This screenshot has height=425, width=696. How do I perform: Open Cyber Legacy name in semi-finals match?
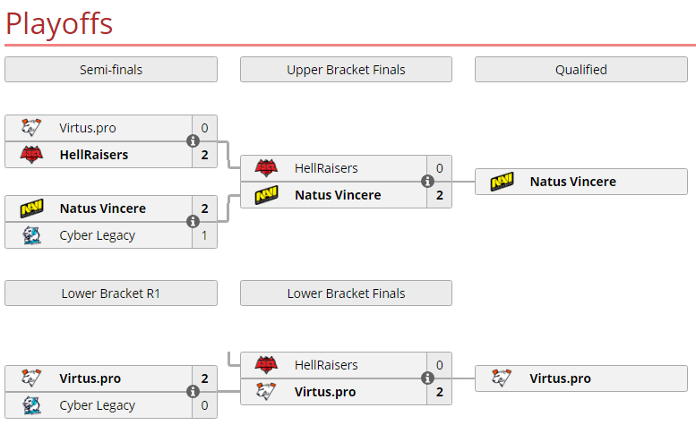98,235
